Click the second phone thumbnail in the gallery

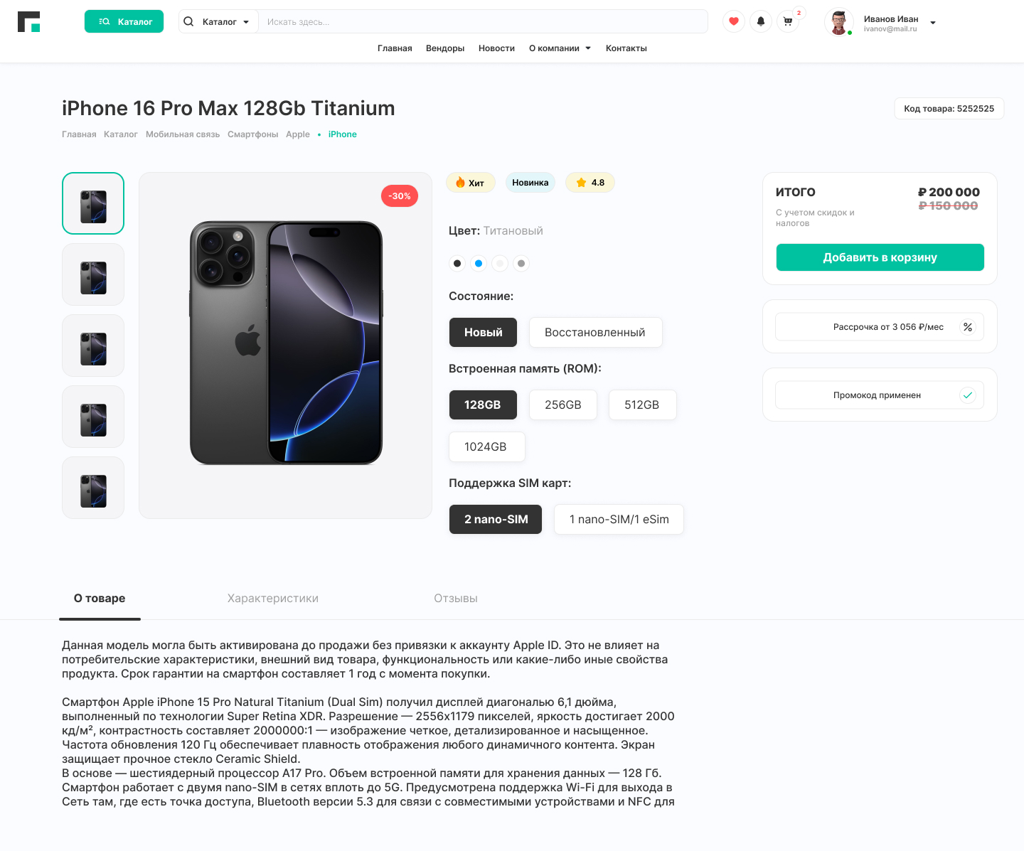click(x=93, y=274)
